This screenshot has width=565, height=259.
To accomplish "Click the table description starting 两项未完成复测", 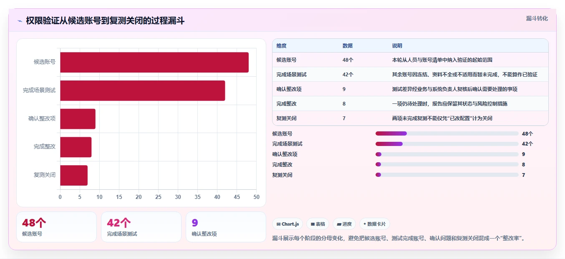I will [442, 118].
